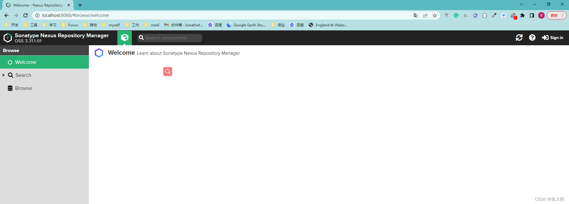Select the Welcome - Nexus Repository tab
Viewport: 569px width, 204px height.
tap(38, 5)
